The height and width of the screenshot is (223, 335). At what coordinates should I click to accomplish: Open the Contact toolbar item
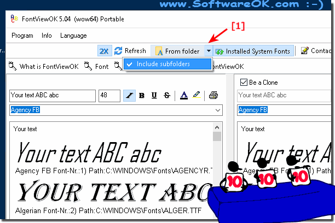coord(316,51)
